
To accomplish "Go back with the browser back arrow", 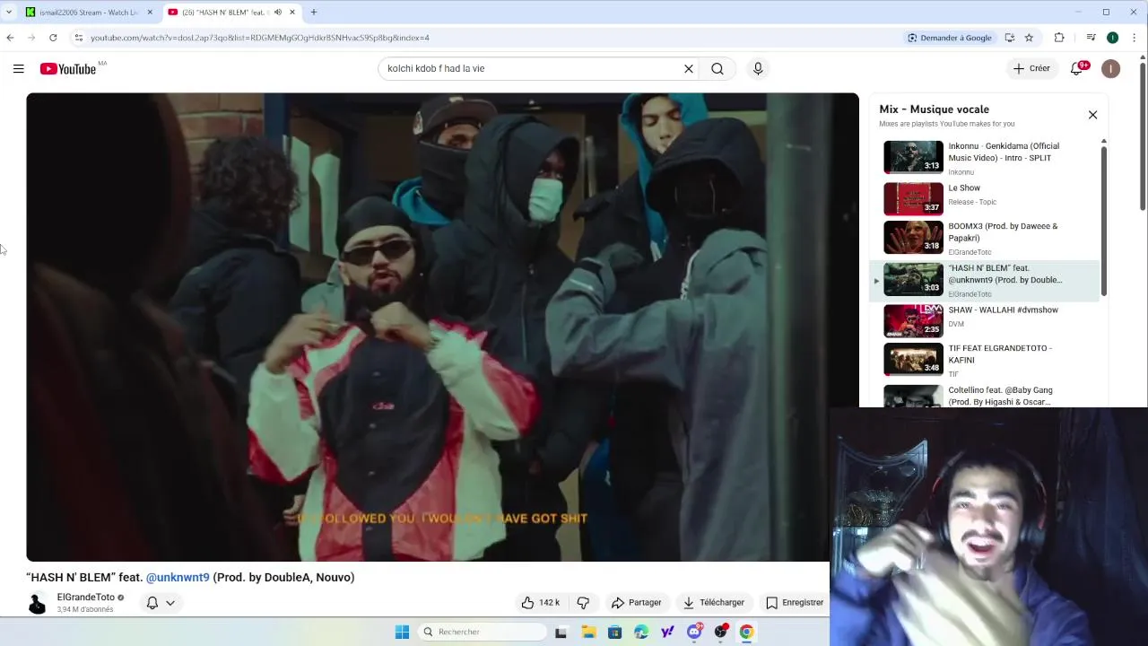I will (10, 38).
